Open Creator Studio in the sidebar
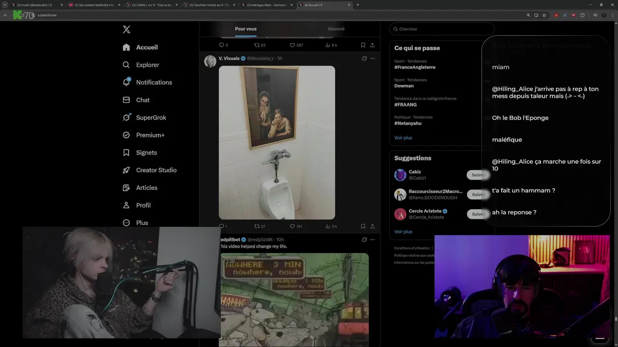The width and height of the screenshot is (618, 347). coord(150,170)
